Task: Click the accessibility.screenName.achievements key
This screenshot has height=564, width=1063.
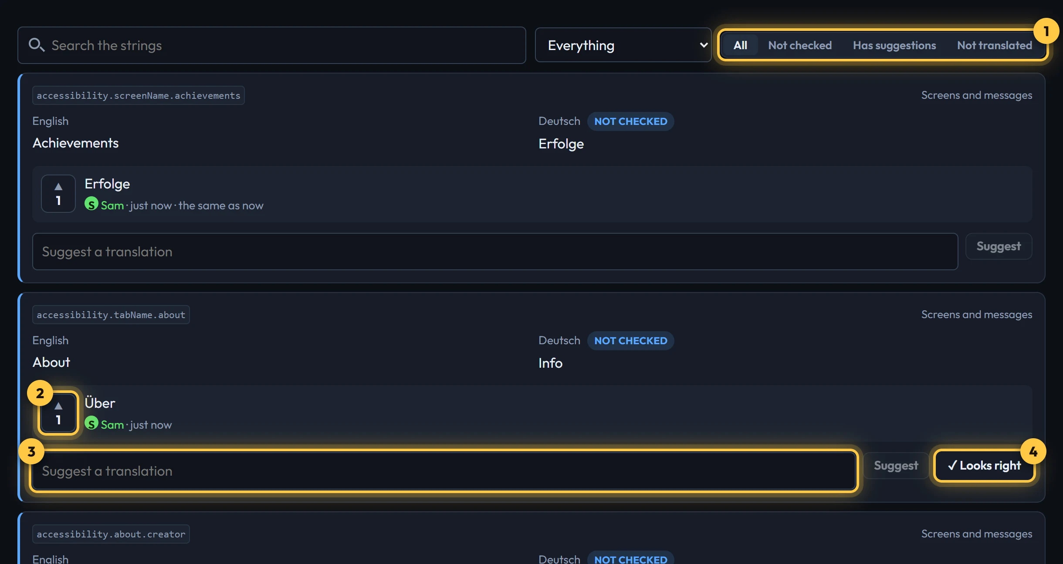Action: point(138,95)
